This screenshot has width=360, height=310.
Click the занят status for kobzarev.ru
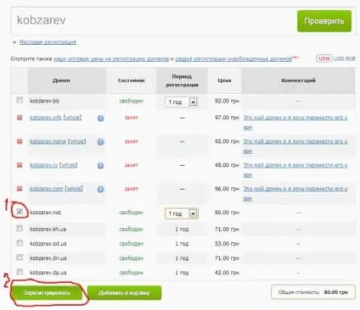pyautogui.click(x=132, y=165)
